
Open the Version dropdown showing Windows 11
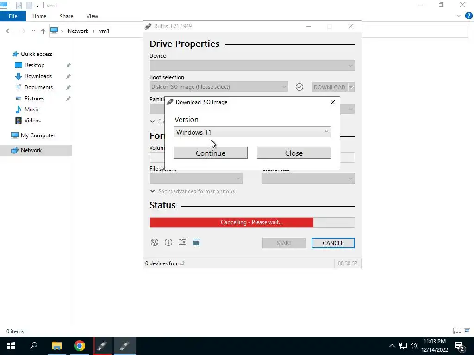point(252,132)
